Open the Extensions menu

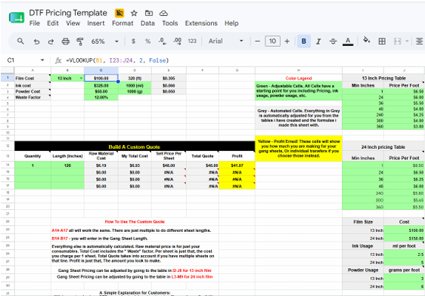pos(201,23)
